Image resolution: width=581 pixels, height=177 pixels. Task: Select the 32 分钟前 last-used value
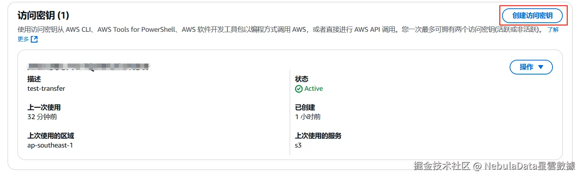[x=42, y=117]
